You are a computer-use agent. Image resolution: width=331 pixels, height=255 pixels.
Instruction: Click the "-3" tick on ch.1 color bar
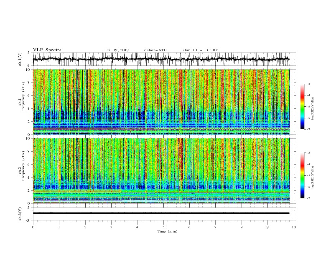(308, 84)
